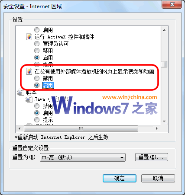Screen dimensions: 185x195
Task: Click the 脚本 script category icon
Action: coord(21,92)
